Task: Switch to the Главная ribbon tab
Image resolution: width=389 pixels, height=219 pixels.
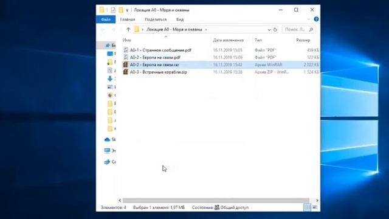Action: pyautogui.click(x=128, y=19)
